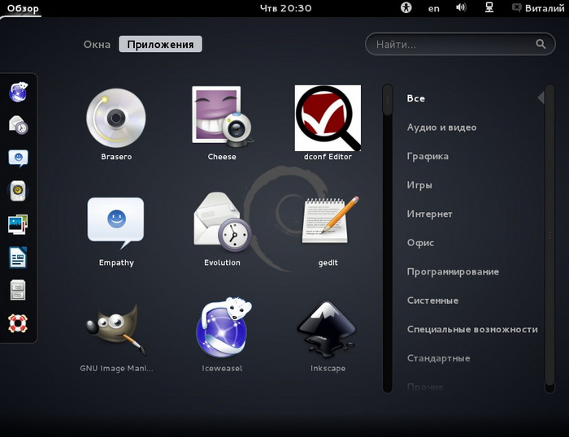
Task: Click the application grid scrollbar
Action: click(388, 238)
